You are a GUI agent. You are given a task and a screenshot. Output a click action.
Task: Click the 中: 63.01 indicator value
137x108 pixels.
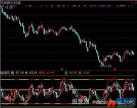click(31, 73)
